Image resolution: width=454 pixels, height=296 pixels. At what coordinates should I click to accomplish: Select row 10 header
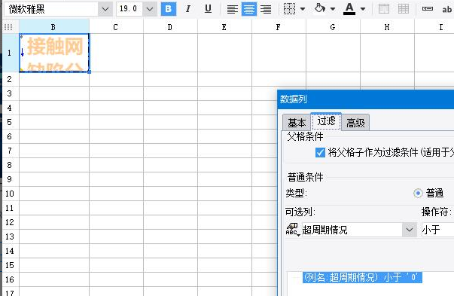pyautogui.click(x=11, y=194)
